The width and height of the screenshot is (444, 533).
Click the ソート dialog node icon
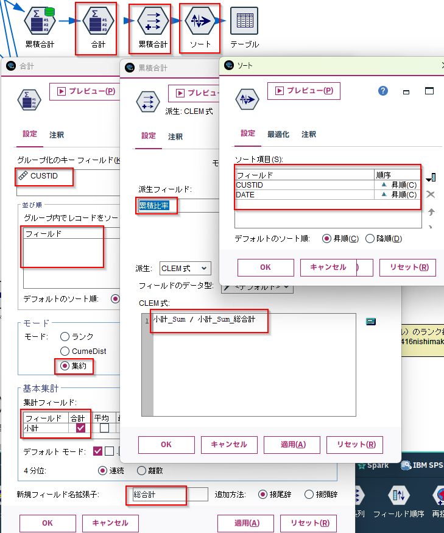(247, 99)
